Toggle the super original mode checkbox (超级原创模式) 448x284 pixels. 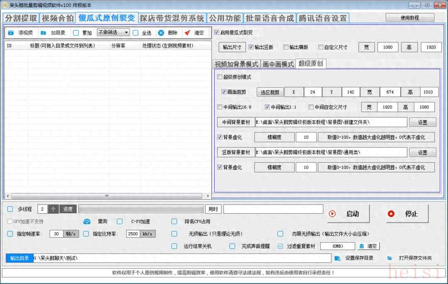pos(219,77)
